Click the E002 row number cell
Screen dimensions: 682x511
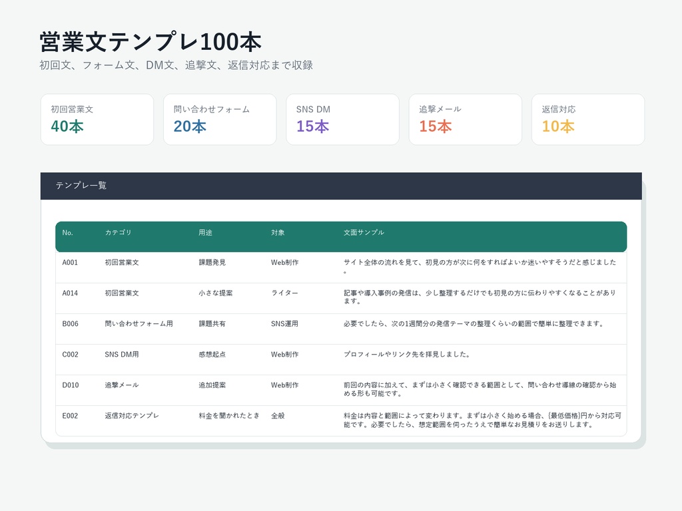[70, 416]
